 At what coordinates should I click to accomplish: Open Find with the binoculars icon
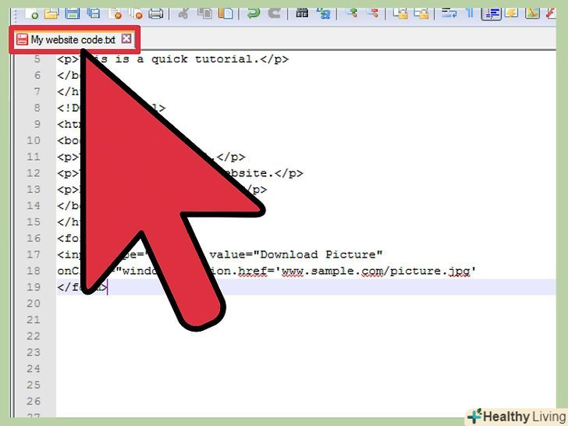tap(302, 13)
